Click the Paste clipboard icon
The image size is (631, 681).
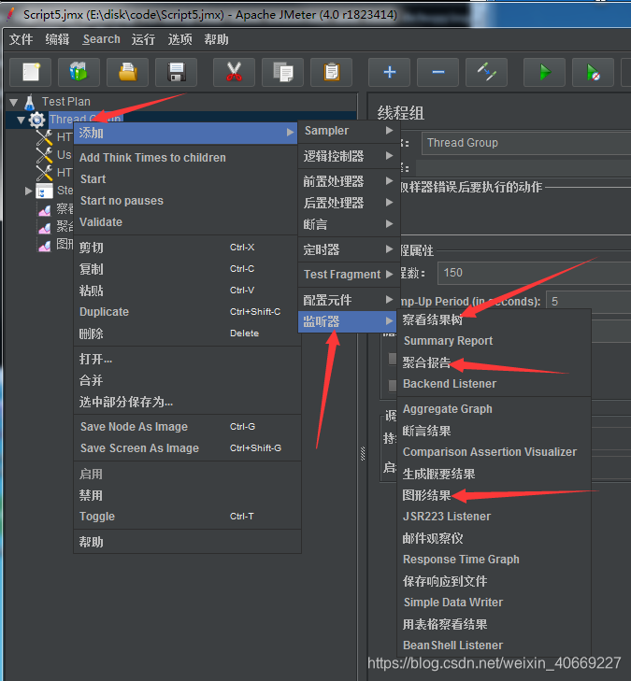pyautogui.click(x=331, y=72)
